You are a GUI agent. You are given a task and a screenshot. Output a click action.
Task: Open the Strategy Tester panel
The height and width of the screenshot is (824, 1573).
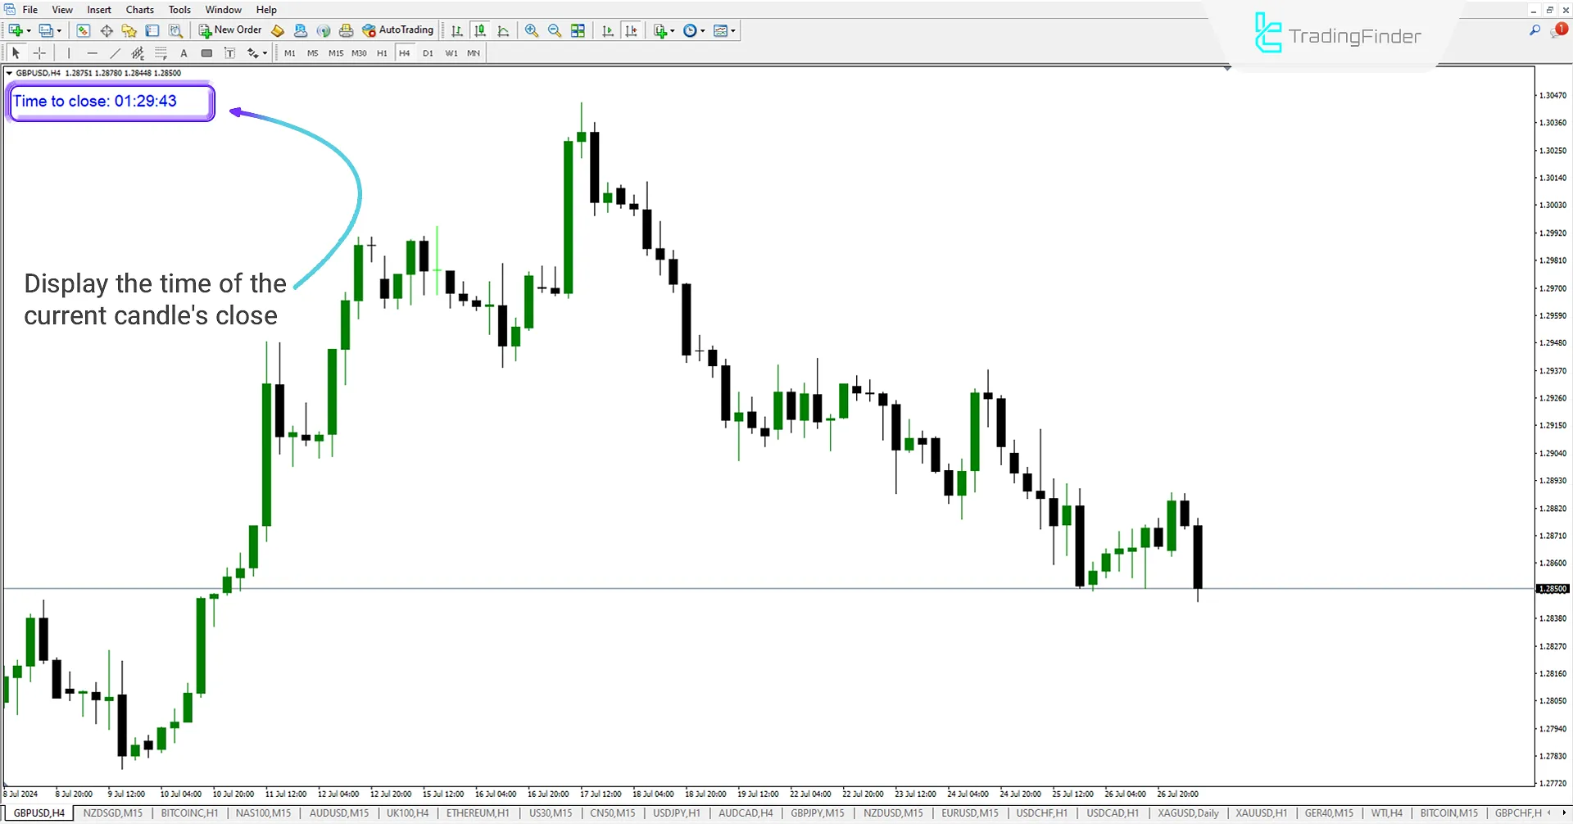point(175,30)
